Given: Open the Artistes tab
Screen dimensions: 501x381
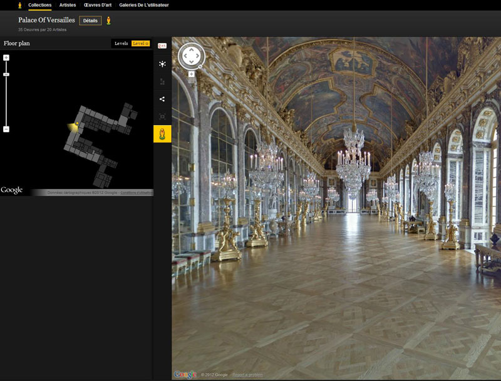Looking at the screenshot, I should [68, 5].
